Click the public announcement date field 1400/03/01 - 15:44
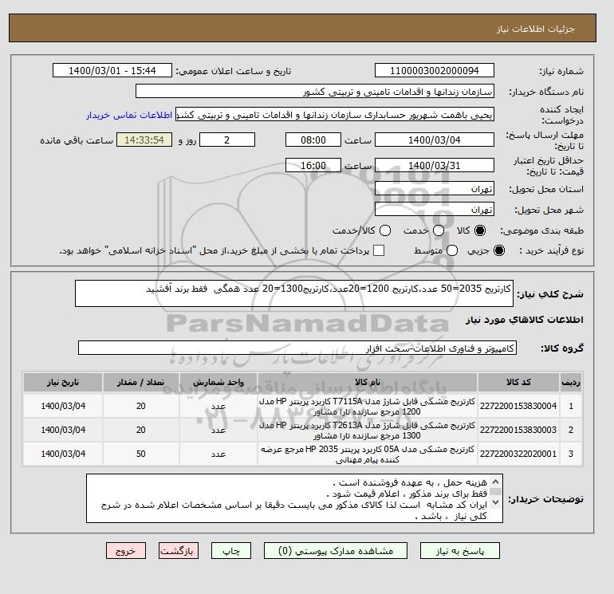 click(112, 70)
